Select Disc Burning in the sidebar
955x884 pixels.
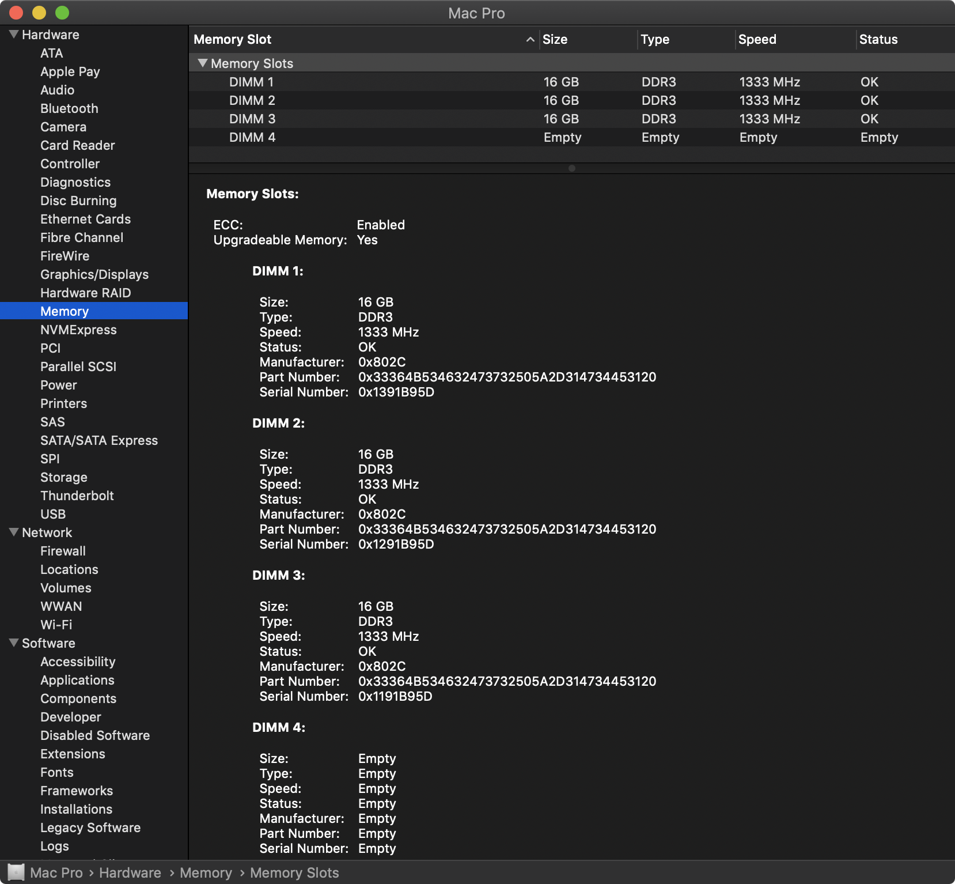[x=78, y=201]
